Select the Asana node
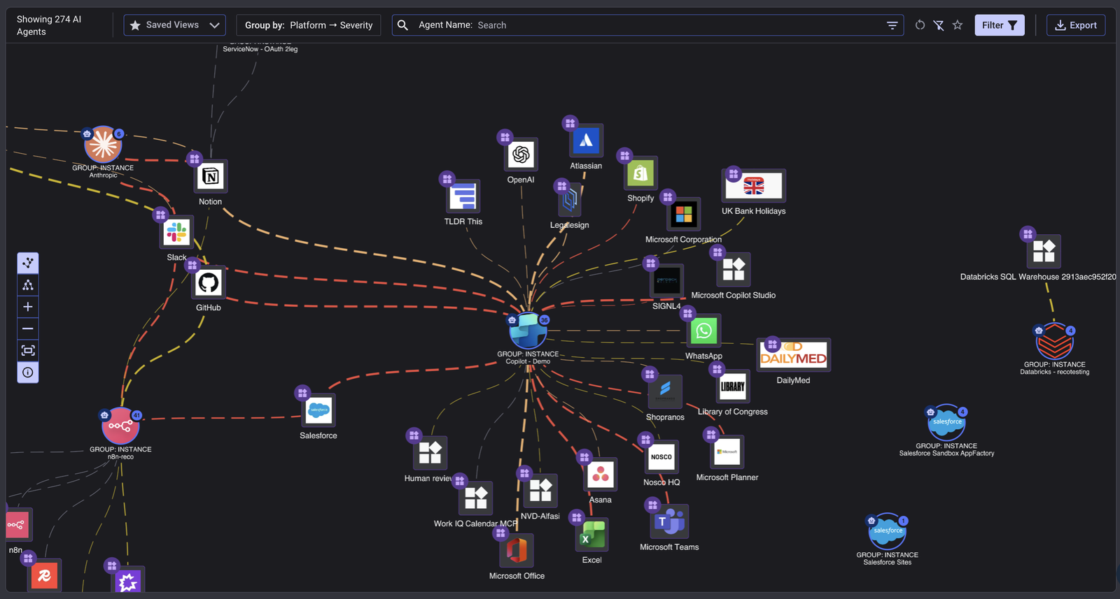This screenshot has width=1120, height=599. coord(601,475)
